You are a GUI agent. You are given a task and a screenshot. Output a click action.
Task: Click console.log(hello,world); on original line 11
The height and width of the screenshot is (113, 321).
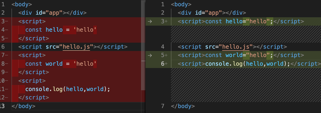tap(68, 89)
